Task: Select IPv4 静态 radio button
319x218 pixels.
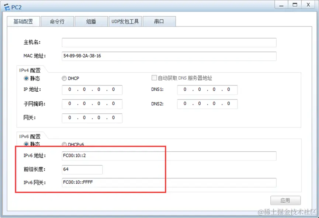Action: (x=26, y=78)
